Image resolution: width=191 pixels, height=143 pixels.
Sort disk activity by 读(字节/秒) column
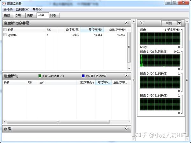86,82
